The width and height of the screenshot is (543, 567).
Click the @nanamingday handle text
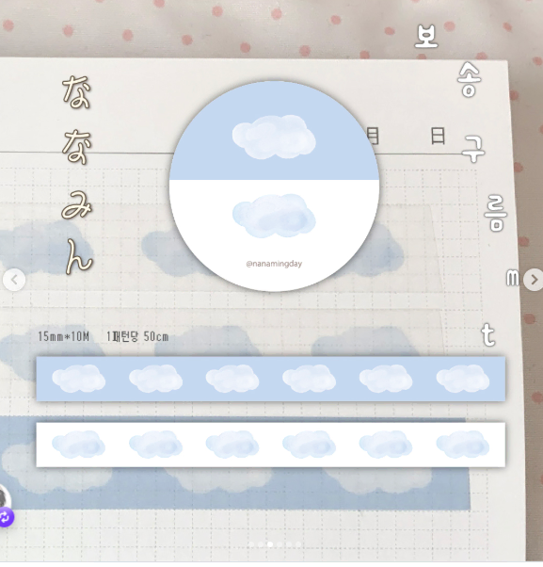point(274,264)
